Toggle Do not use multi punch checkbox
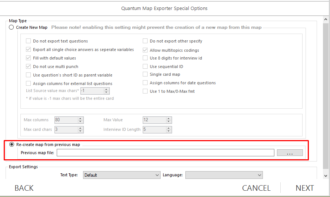The image size is (330, 197). 29,67
